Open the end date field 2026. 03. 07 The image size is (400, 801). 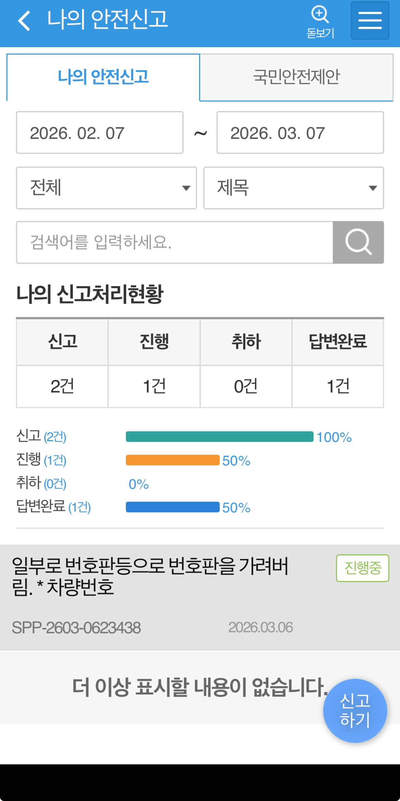(x=300, y=133)
